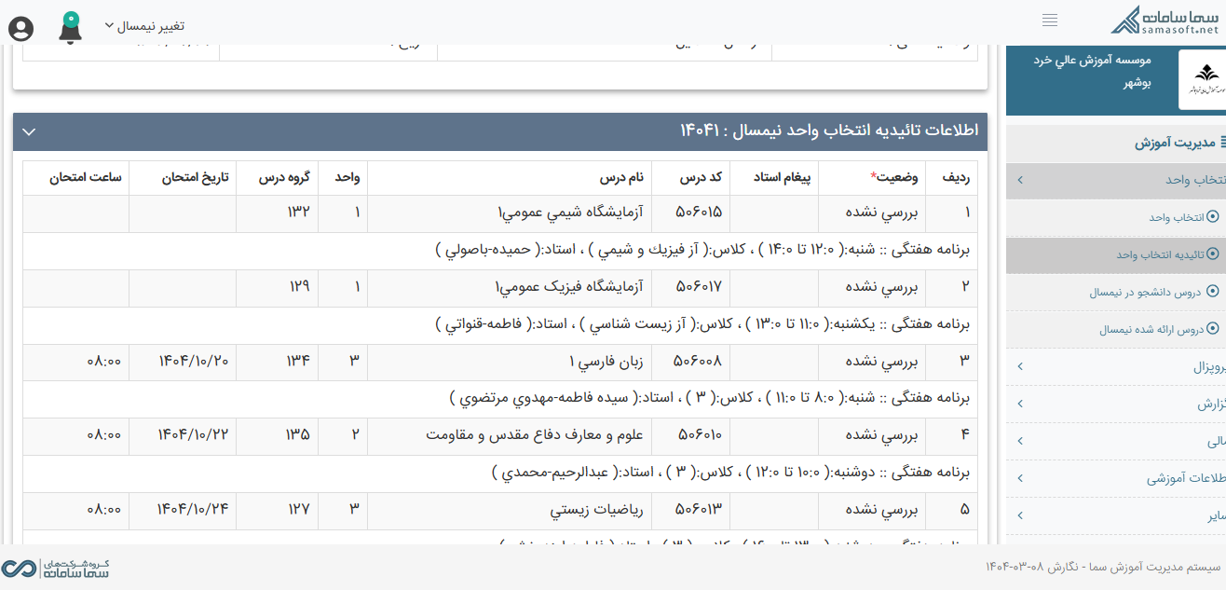Viewport: 1226px width, 590px height.
Task: Collapse the اطلاعات تائیدیه انتخاب واحد panel
Action: pos(28,131)
